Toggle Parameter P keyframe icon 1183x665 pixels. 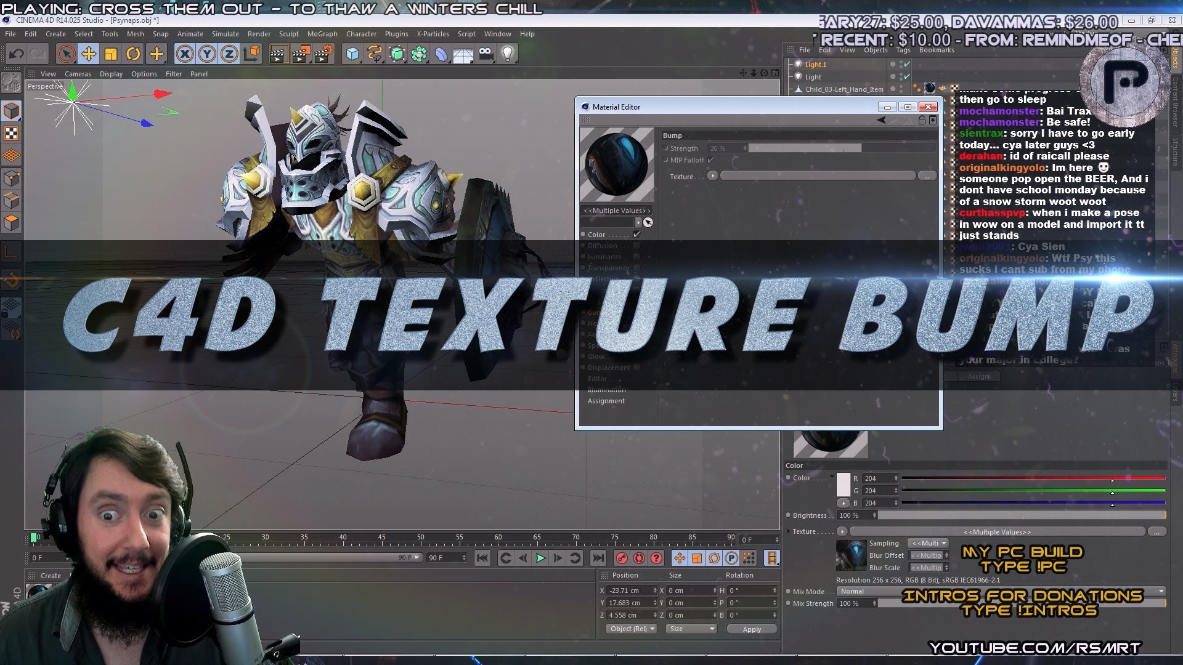pyautogui.click(x=731, y=558)
